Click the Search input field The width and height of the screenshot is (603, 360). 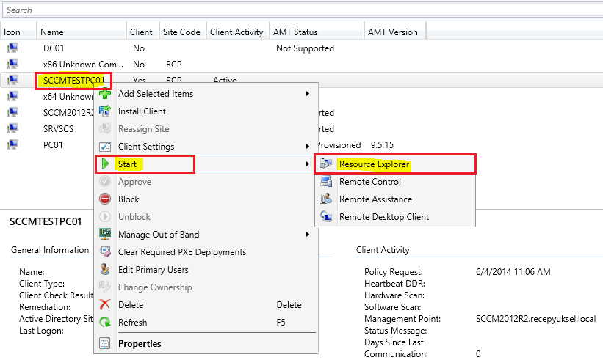pos(303,10)
